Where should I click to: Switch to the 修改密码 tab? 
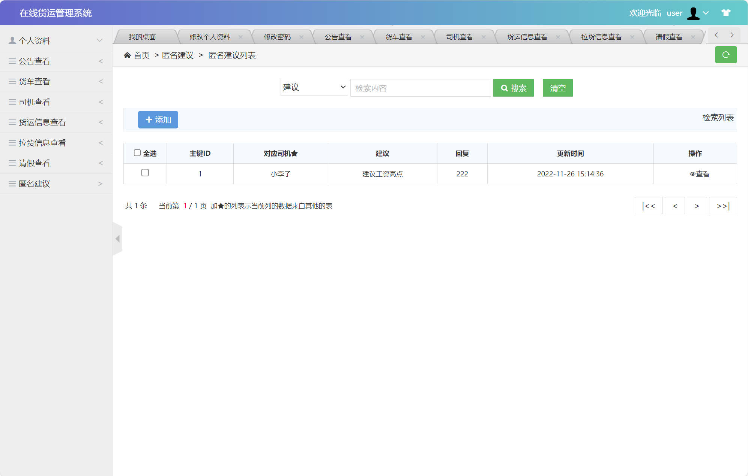[276, 36]
